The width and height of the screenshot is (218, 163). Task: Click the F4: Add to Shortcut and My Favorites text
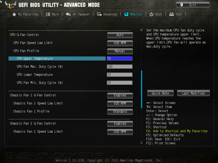click(x=177, y=131)
